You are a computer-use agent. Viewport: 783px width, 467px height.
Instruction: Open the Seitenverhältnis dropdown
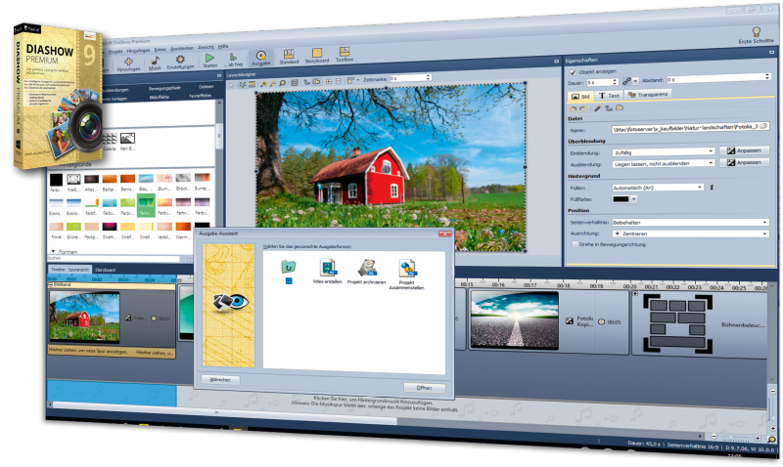click(690, 223)
